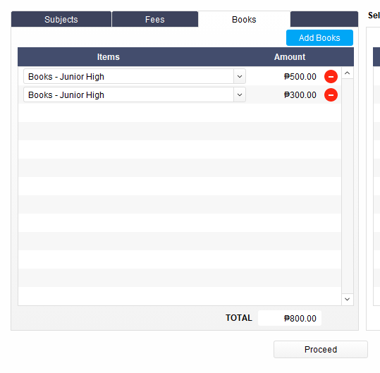Remove the ₱300.00 book item
The height and width of the screenshot is (373, 380).
(x=331, y=94)
